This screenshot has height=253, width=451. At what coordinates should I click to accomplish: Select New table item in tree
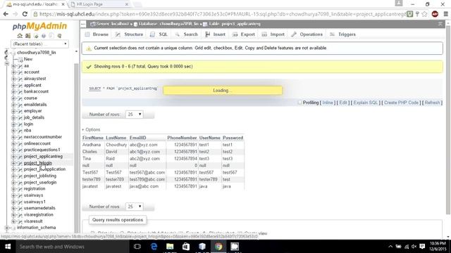click(x=28, y=59)
